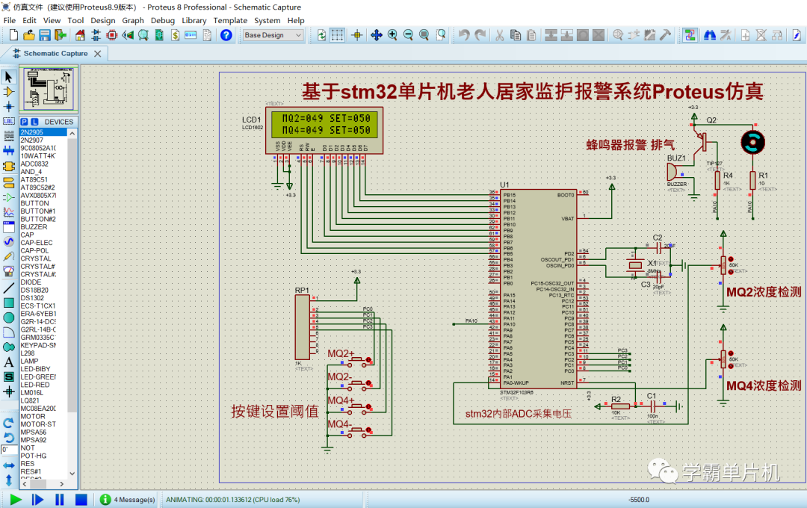Click the Zoom to fit sheet icon
Screen dimensions: 807x508
click(424, 35)
